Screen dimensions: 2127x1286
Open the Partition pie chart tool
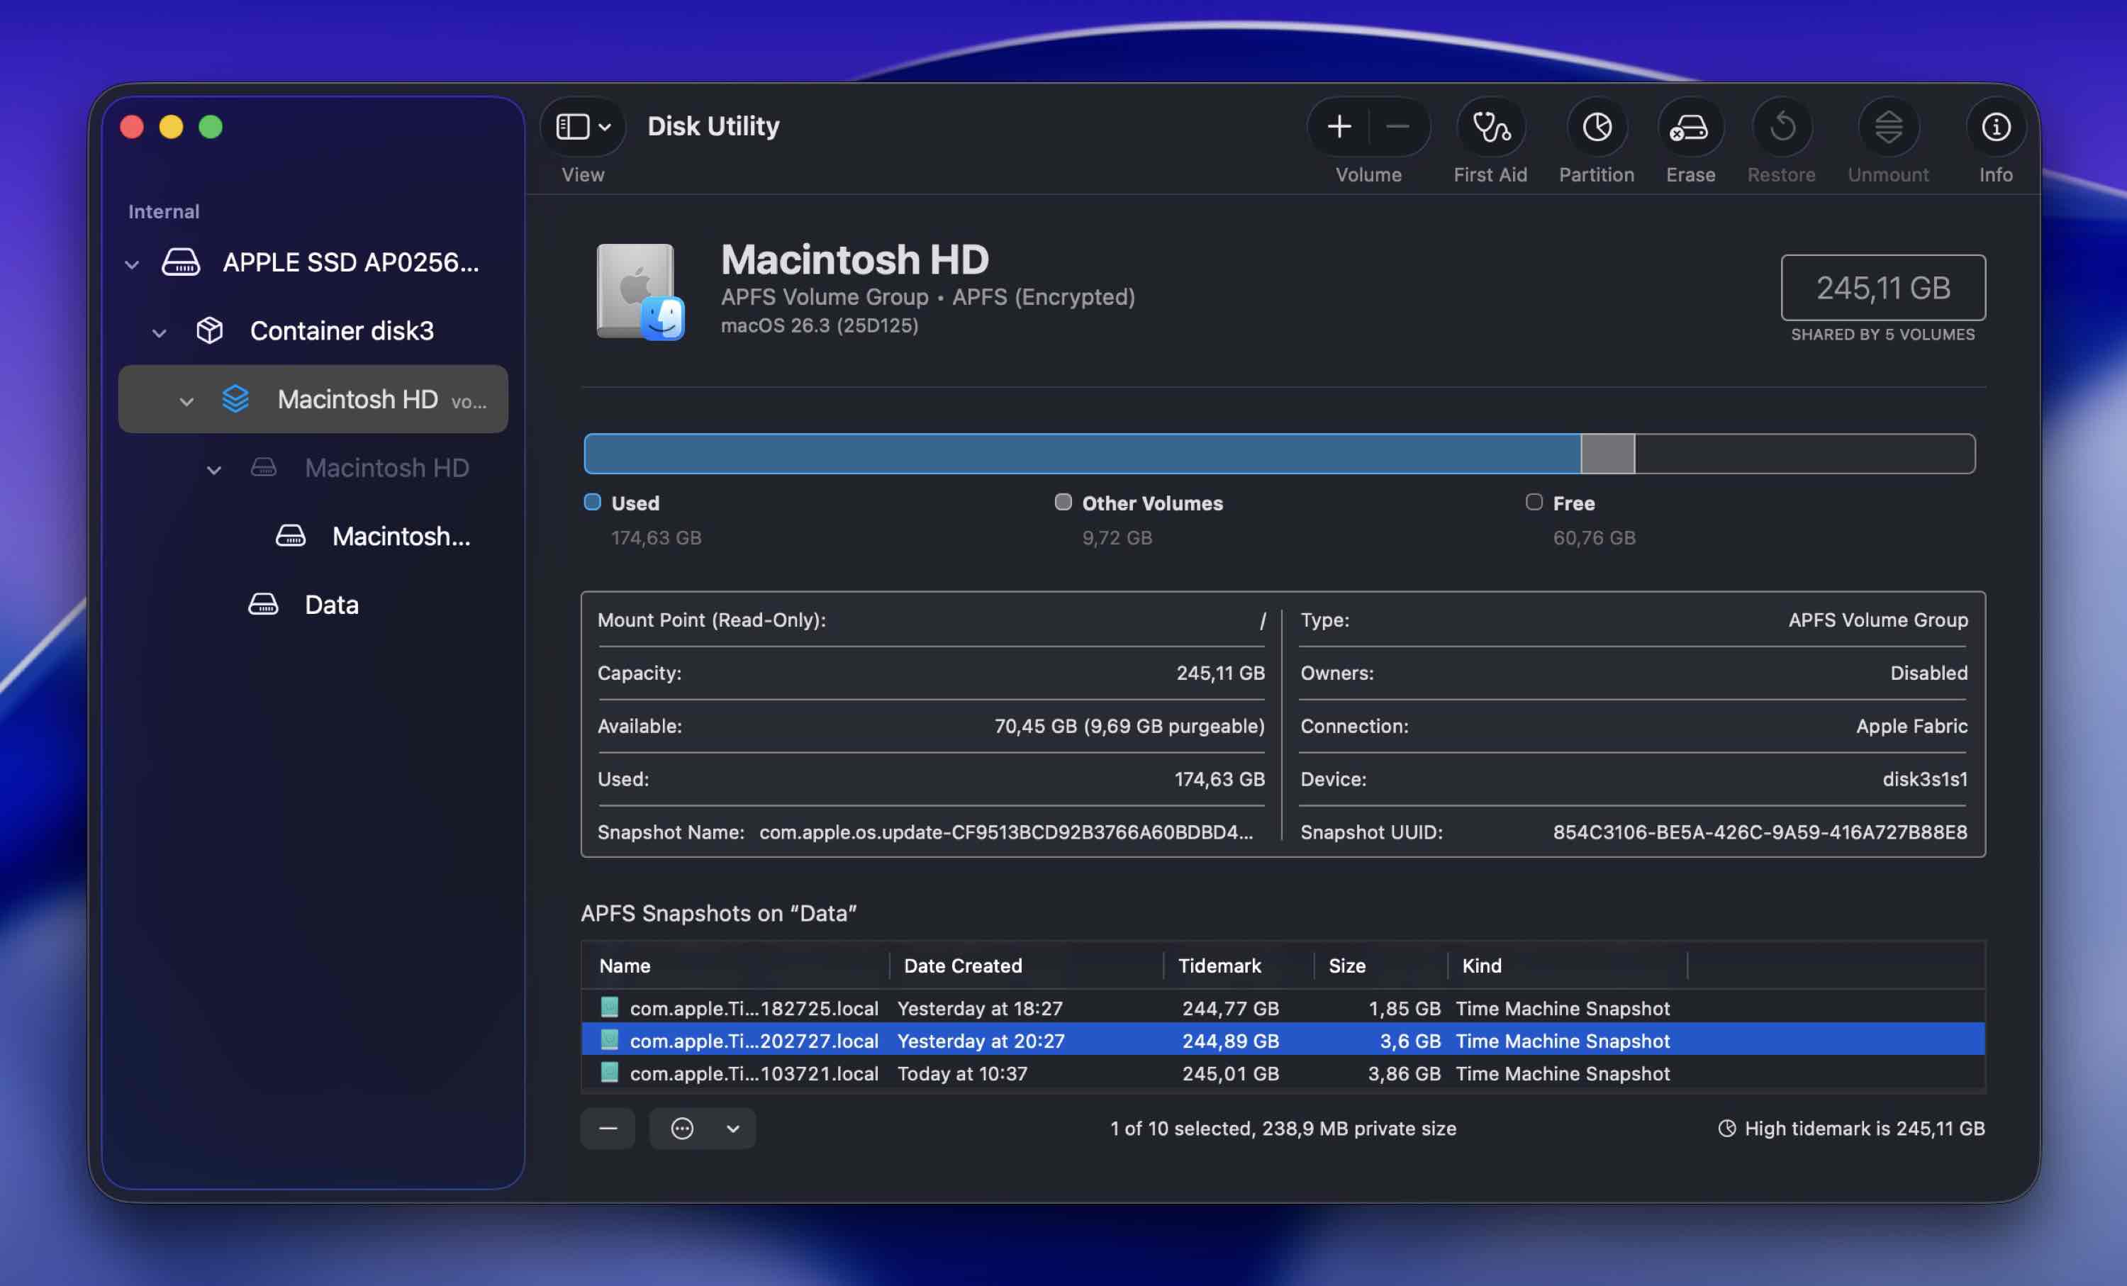point(1596,128)
